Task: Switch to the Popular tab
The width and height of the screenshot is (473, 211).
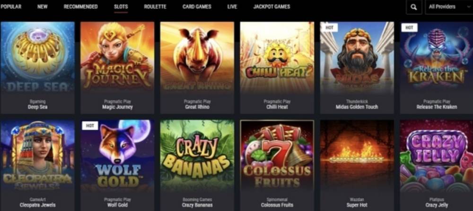Action: pyautogui.click(x=11, y=7)
